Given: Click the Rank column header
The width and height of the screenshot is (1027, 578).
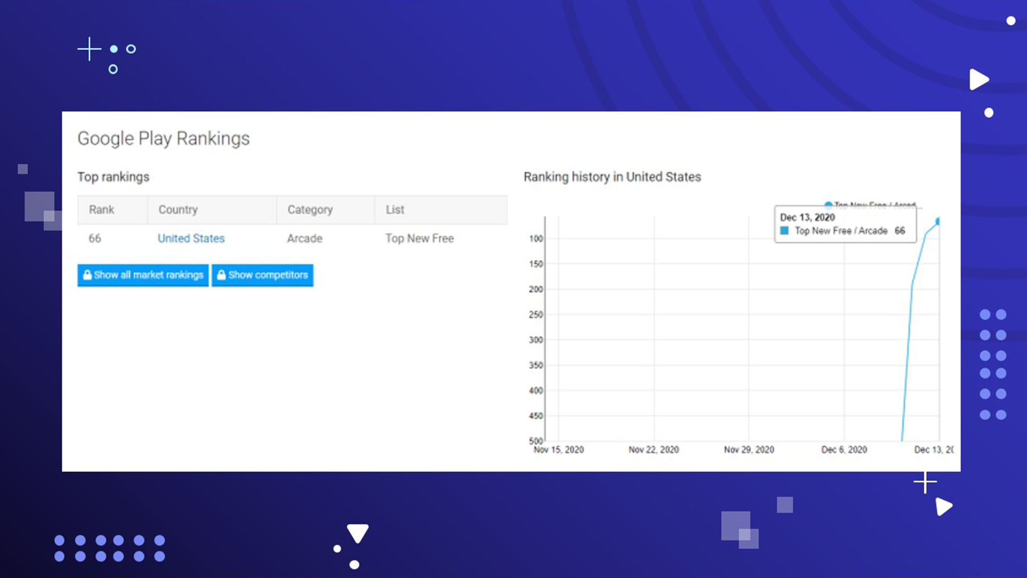Looking at the screenshot, I should (x=102, y=210).
